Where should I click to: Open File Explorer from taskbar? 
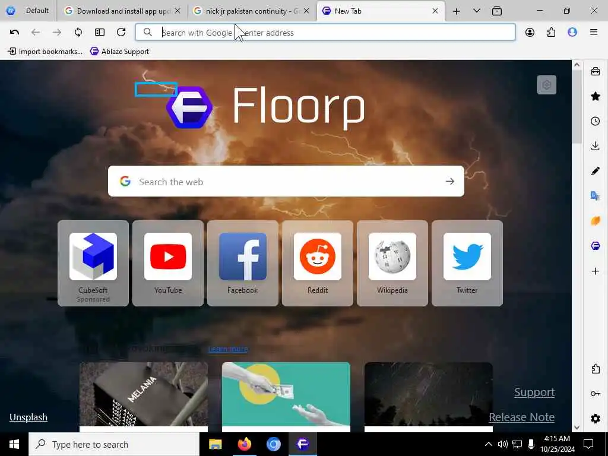(215, 444)
